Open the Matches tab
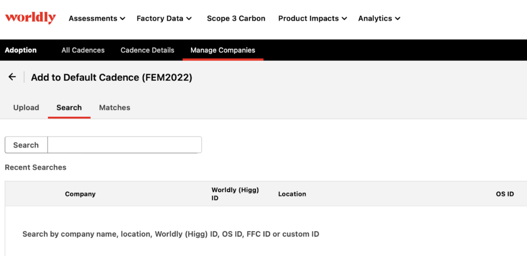This screenshot has height=256, width=527. 115,108
